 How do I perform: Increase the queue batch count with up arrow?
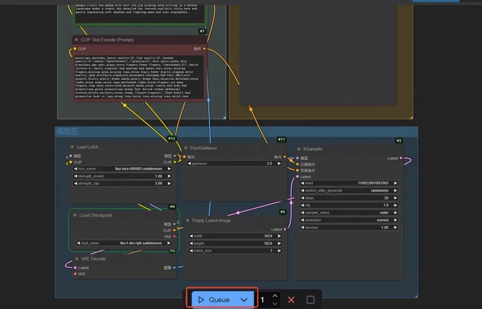(x=275, y=296)
